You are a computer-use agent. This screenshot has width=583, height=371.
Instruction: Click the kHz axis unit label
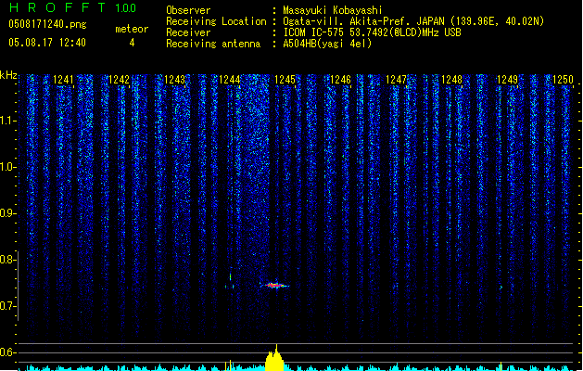[x=8, y=75]
